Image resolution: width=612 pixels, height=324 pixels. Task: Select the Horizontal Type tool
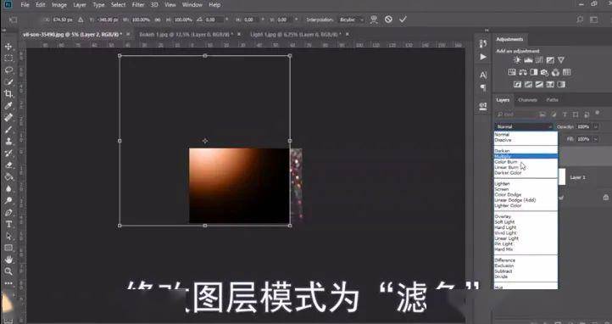click(8, 225)
